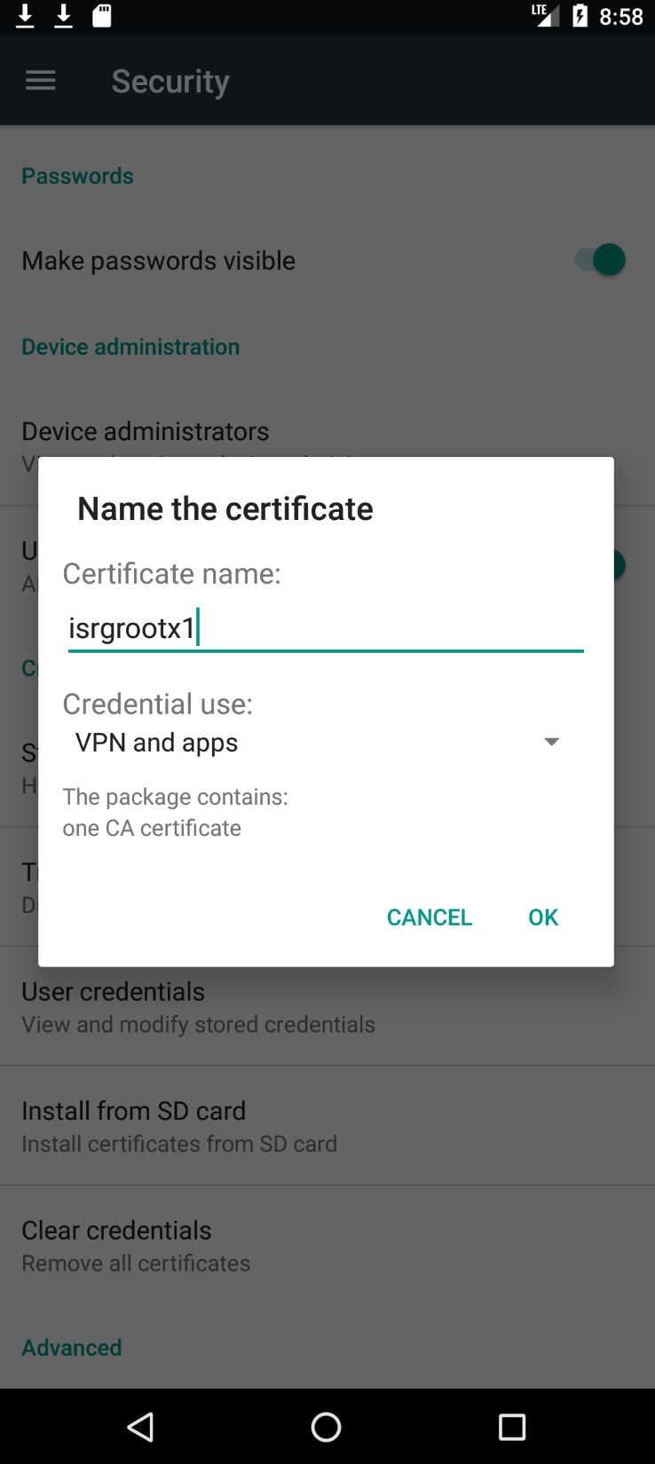Image resolution: width=655 pixels, height=1464 pixels.
Task: Expand the Credential use dropdown arrow
Action: (551, 742)
